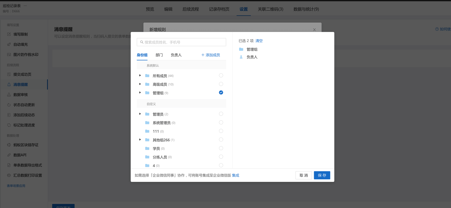
Task: Click the 填写限制 sidebar icon
Action: point(9,34)
